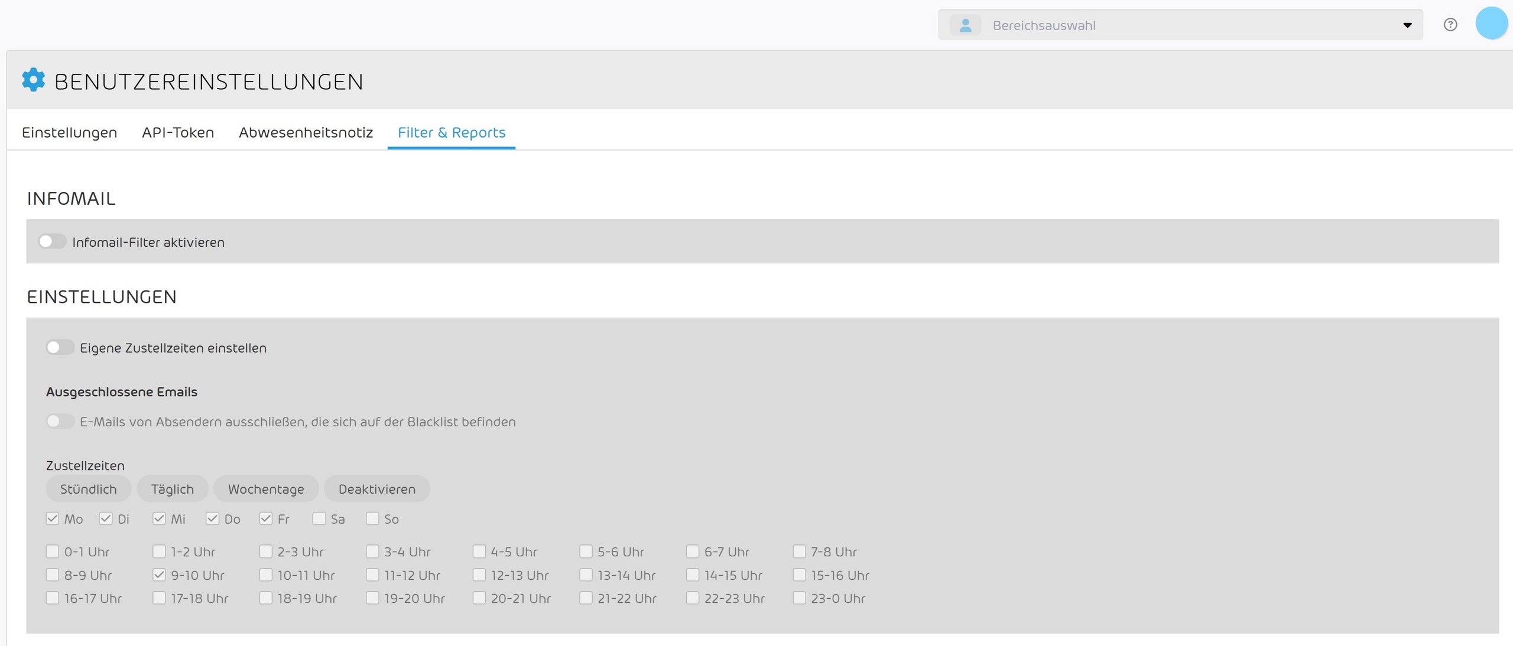Open the API-Token tab
This screenshot has width=1513, height=646.
178,132
